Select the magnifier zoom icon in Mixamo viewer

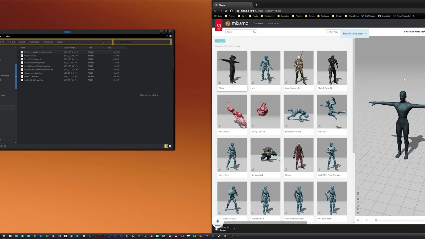tap(358, 206)
